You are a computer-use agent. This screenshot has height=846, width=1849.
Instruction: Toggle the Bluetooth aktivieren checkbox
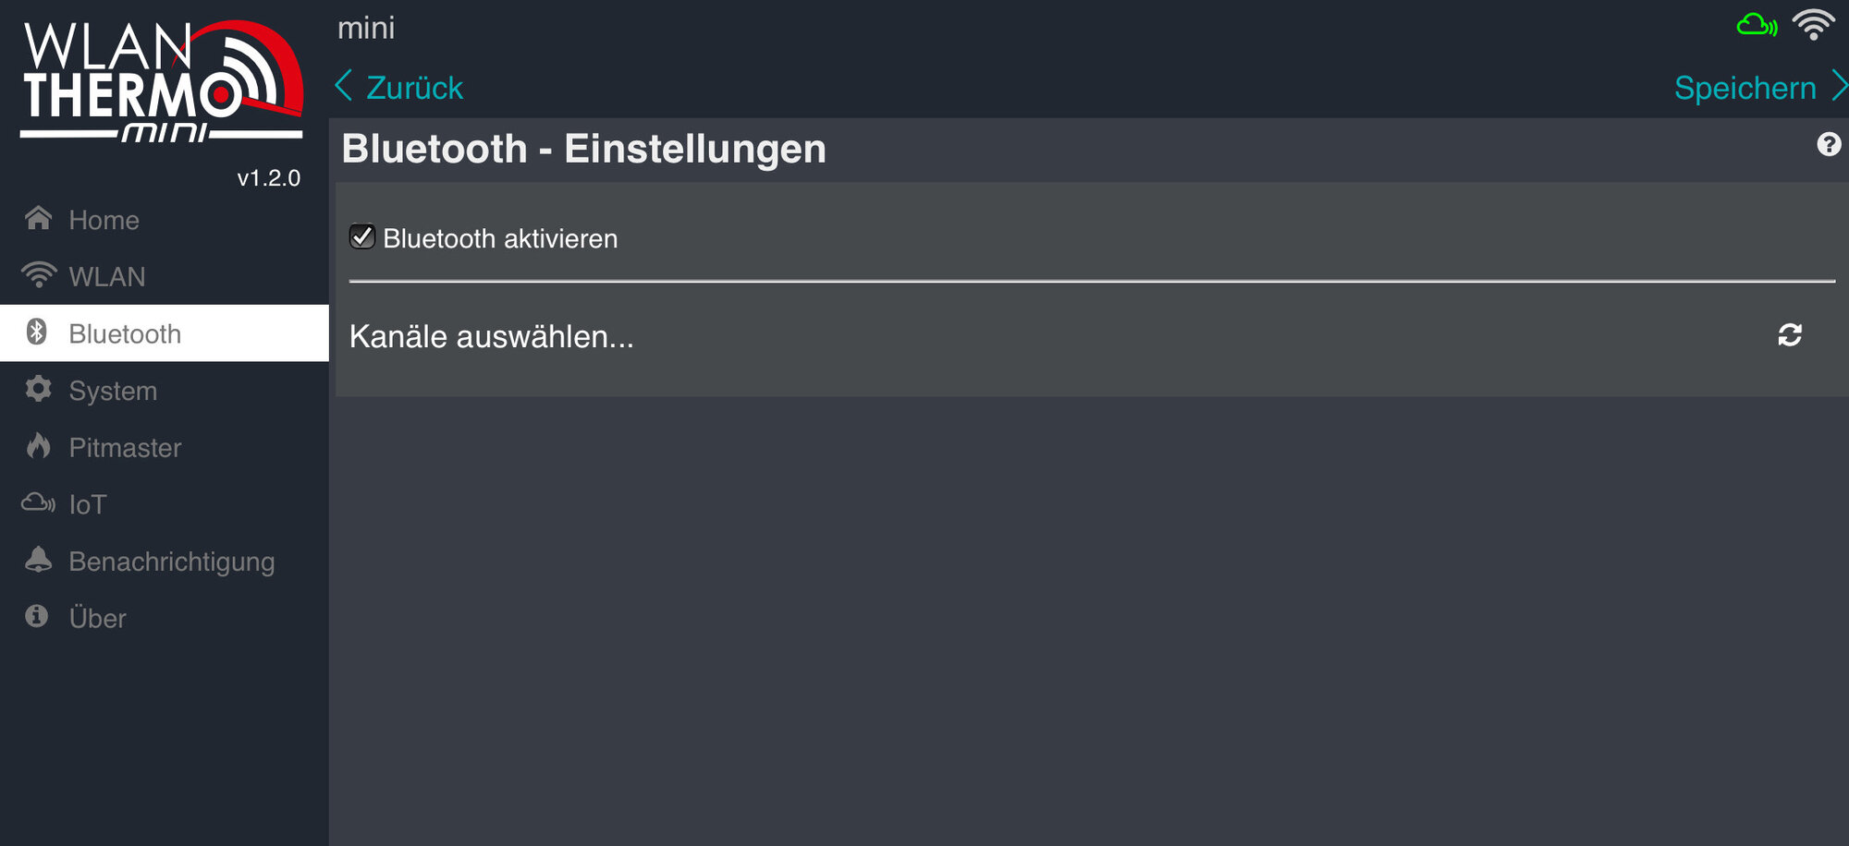362,236
